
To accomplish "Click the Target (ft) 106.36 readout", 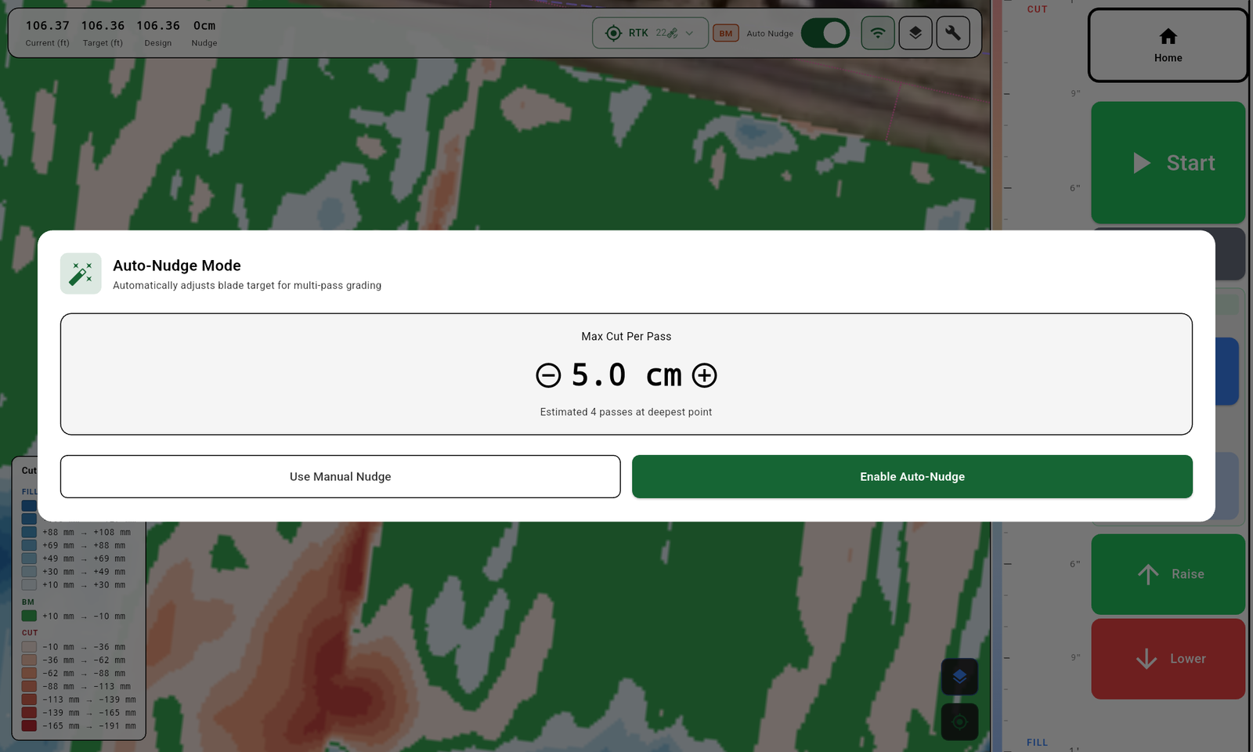I will tap(103, 33).
